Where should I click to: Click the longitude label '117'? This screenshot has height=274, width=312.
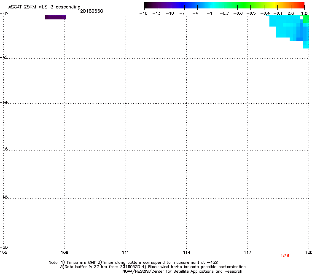pos(248,253)
